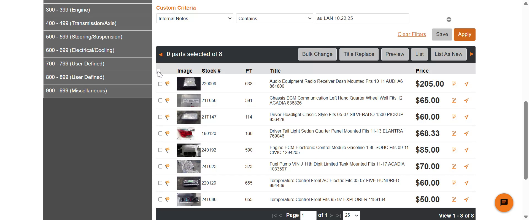The height and width of the screenshot is (220, 529).
Task: Check the box for stock 24T023
Action: tap(160, 166)
